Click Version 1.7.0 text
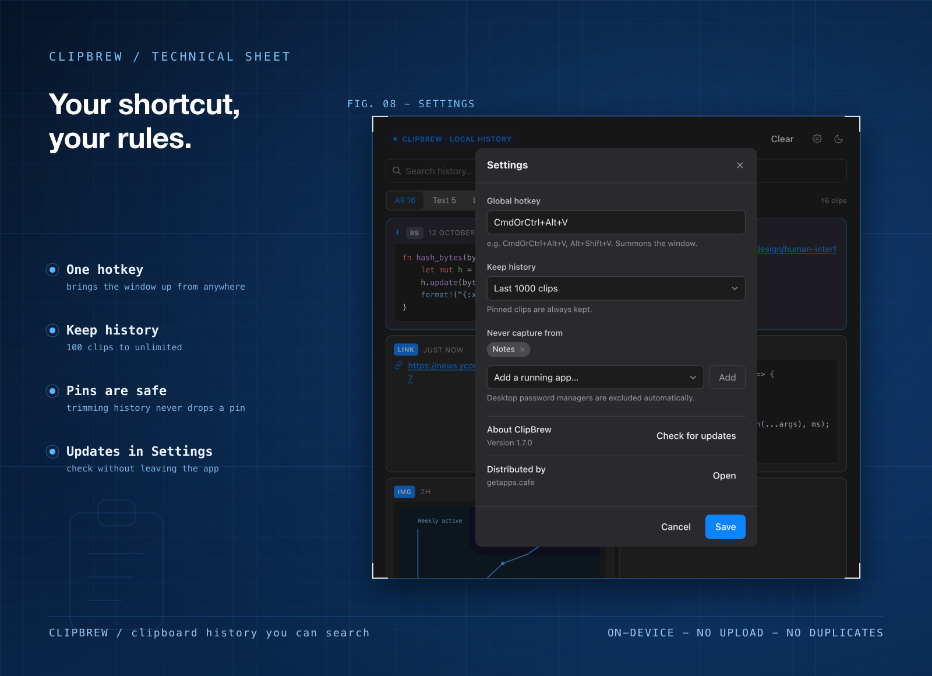 point(510,443)
